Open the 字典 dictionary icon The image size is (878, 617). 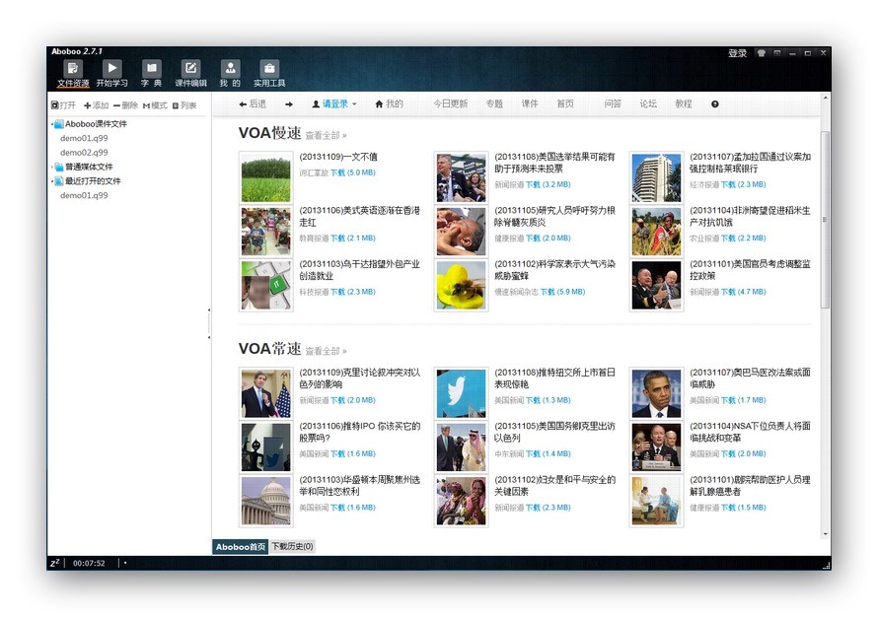tap(151, 68)
